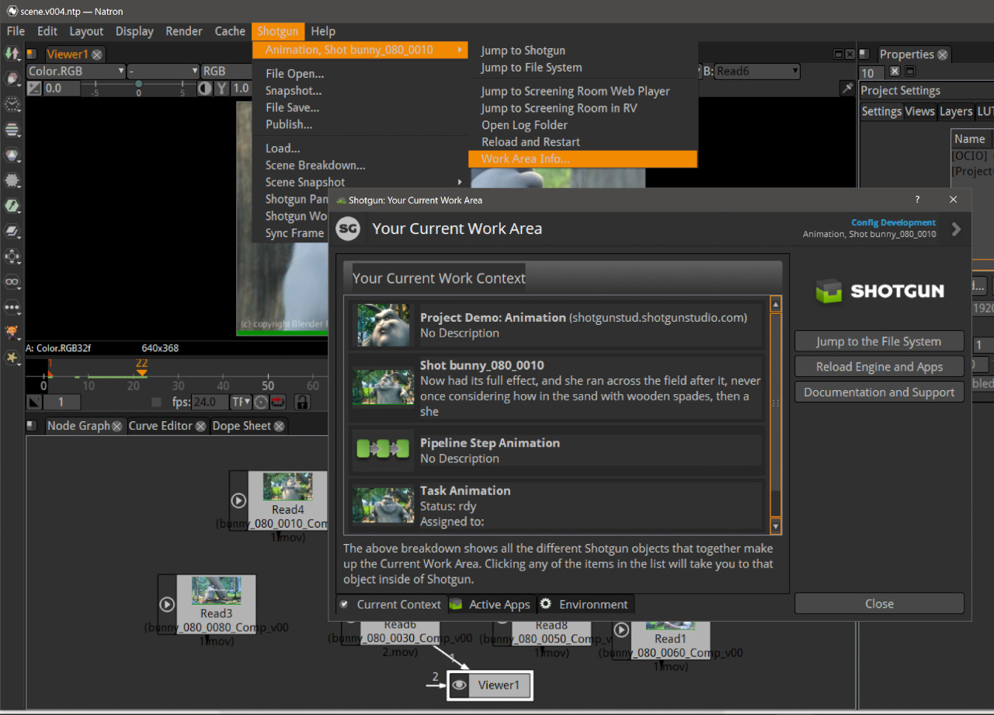Click the dialog Close button
This screenshot has height=715, width=994.
tap(879, 603)
